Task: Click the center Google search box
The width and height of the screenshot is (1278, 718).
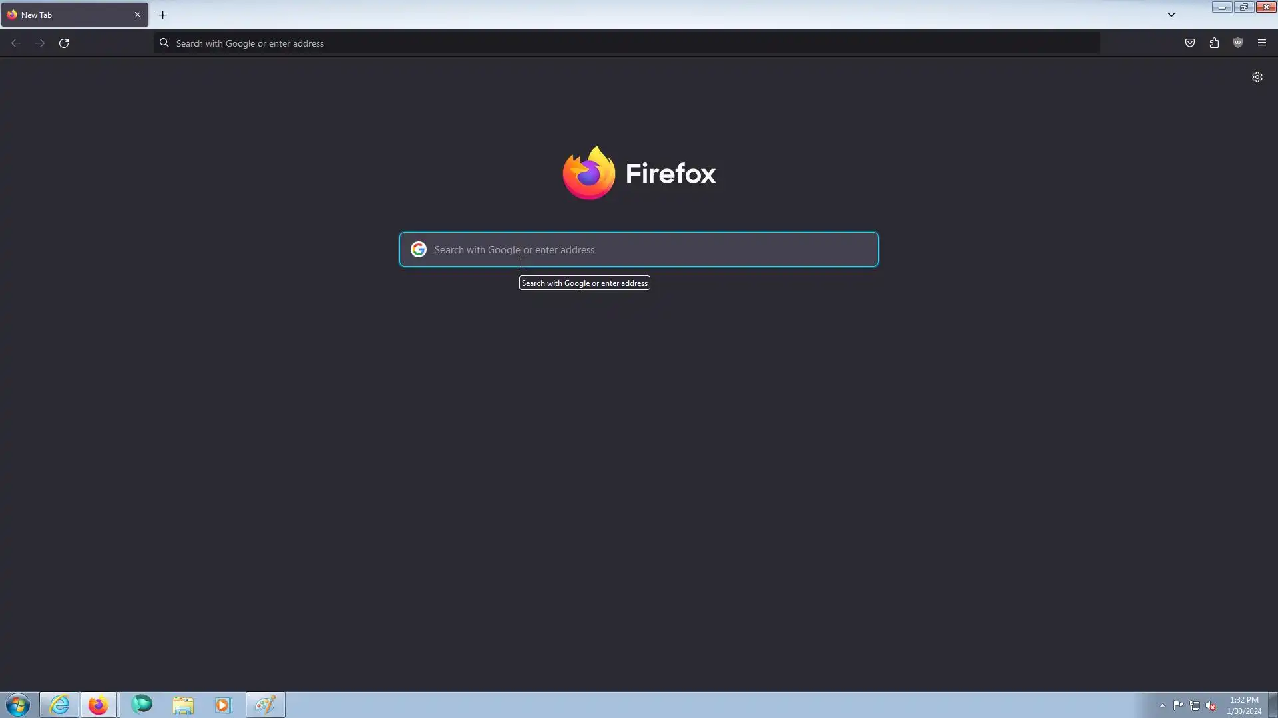Action: coord(639,250)
